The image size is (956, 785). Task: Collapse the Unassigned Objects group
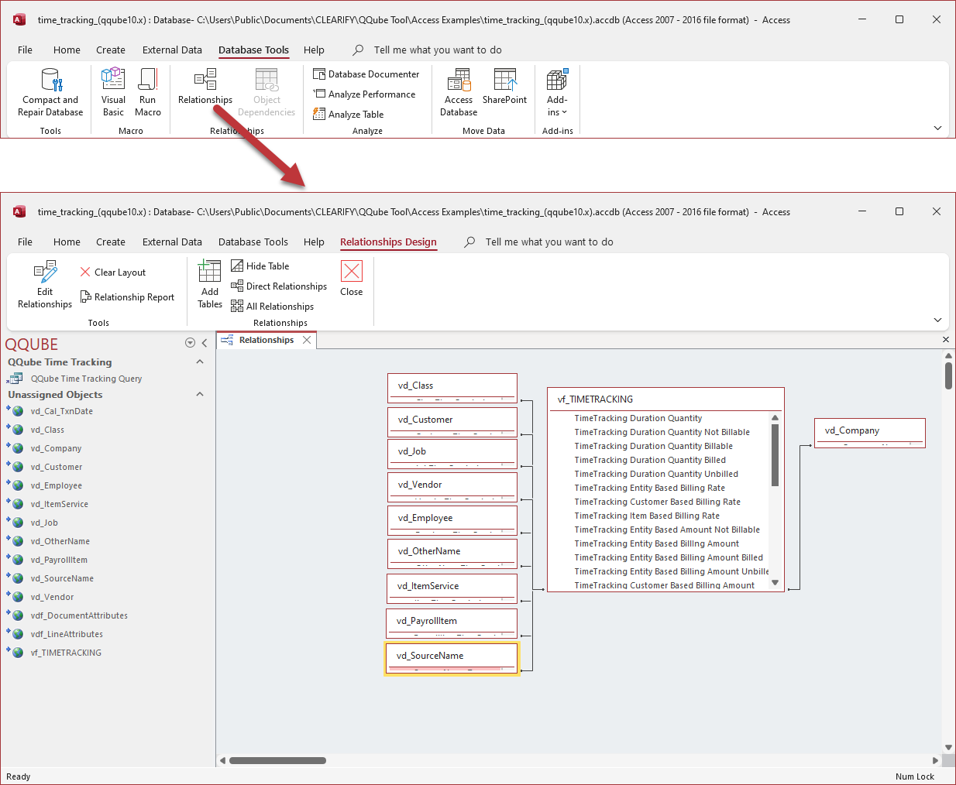tap(200, 394)
